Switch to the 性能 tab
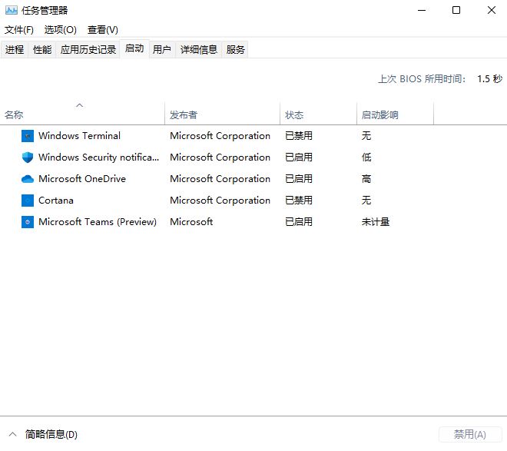507x451 pixels. coord(42,49)
